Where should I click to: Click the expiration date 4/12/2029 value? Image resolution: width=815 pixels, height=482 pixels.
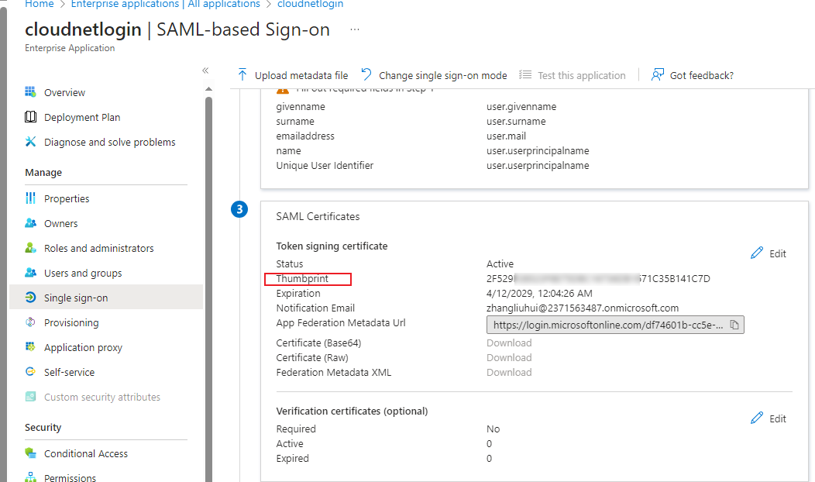coord(539,293)
